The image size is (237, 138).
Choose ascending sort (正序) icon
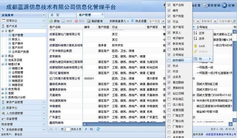(x=195, y=33)
